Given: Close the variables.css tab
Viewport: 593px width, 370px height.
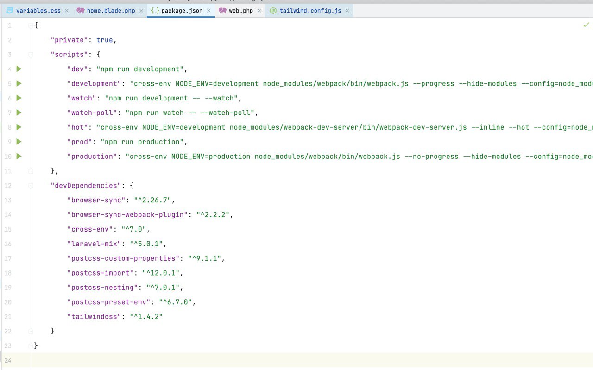Looking at the screenshot, I should click(x=67, y=10).
